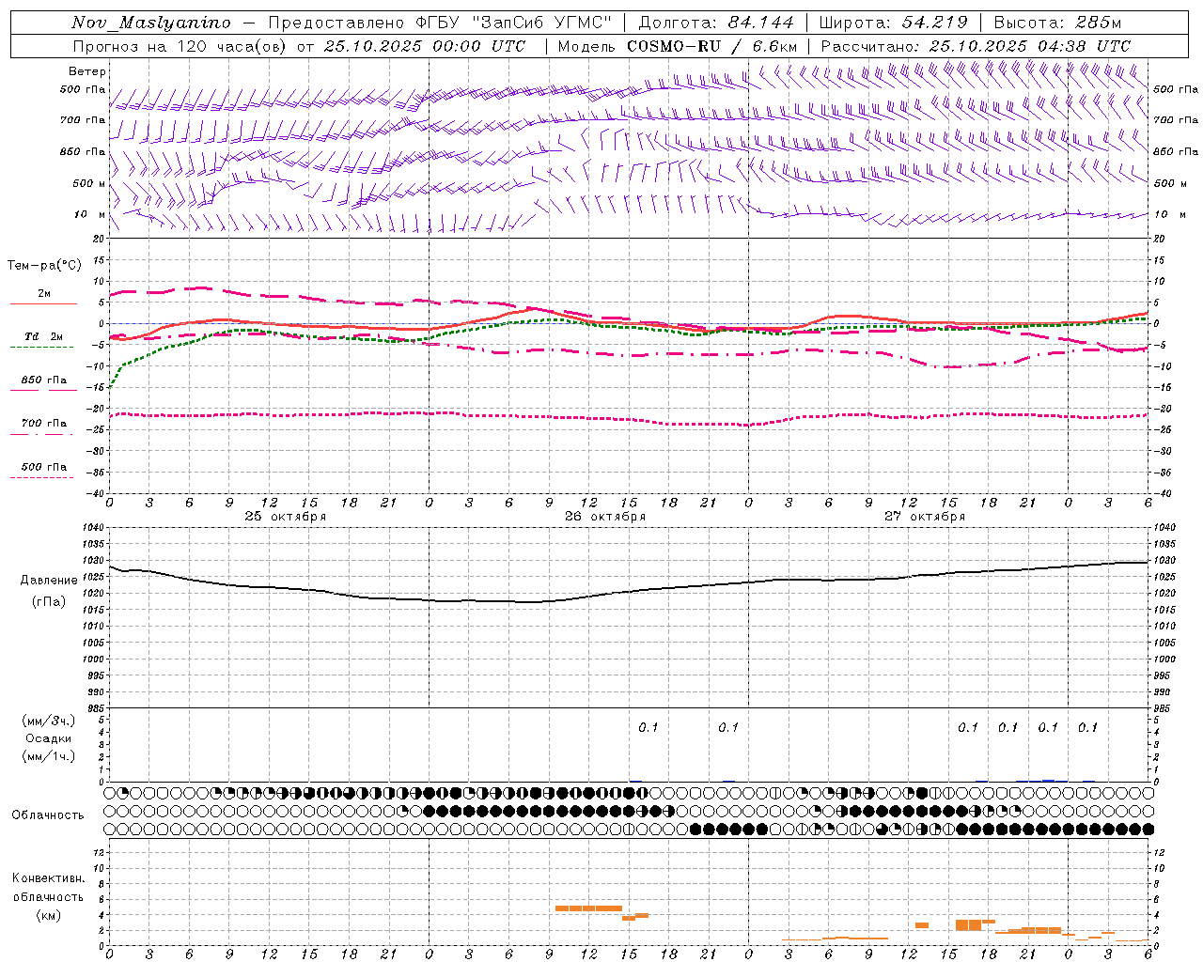Viewport: 1203px width, 962px height.
Task: Click the latitude value Широта: 54.219
Action: click(893, 23)
